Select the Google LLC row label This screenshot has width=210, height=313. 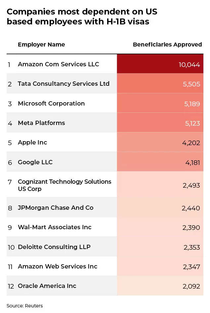35,162
